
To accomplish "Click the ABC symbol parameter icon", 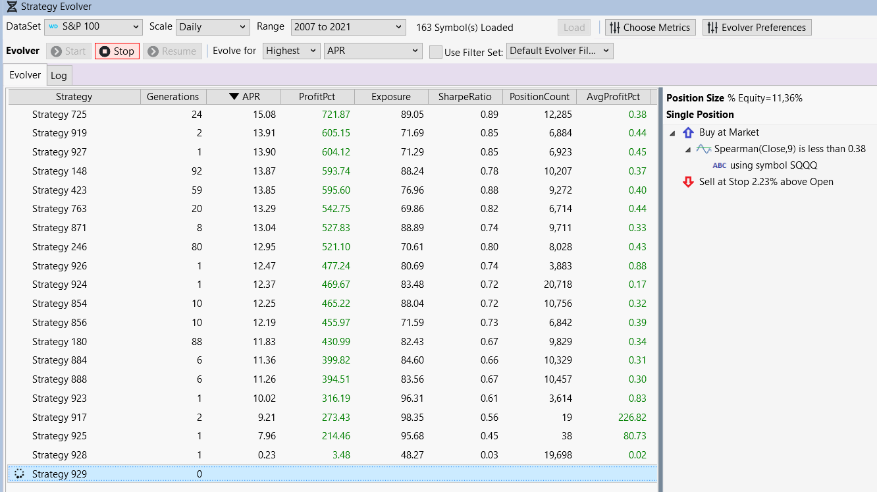I will pyautogui.click(x=720, y=165).
